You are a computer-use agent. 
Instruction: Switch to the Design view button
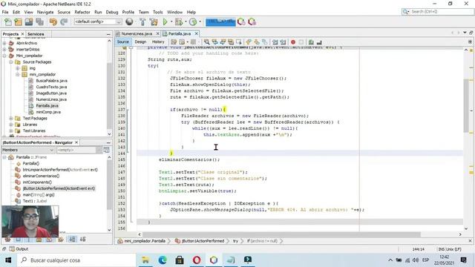140,42
